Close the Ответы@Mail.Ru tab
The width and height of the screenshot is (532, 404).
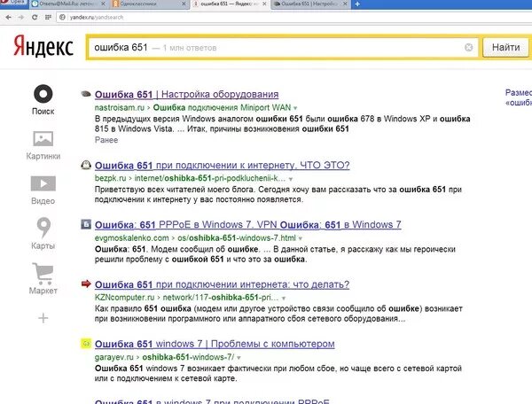[103, 4]
